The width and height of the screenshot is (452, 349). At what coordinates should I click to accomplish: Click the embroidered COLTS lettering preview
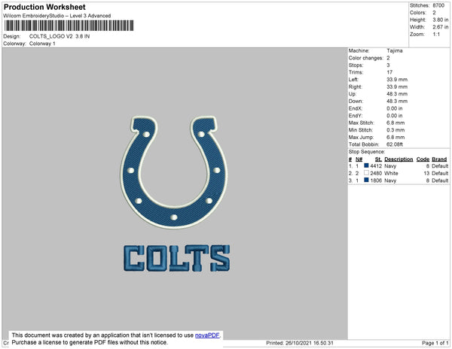click(x=177, y=258)
